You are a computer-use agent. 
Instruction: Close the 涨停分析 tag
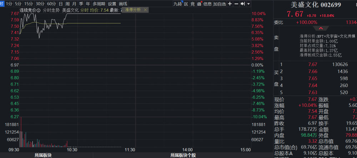click(145, 10)
